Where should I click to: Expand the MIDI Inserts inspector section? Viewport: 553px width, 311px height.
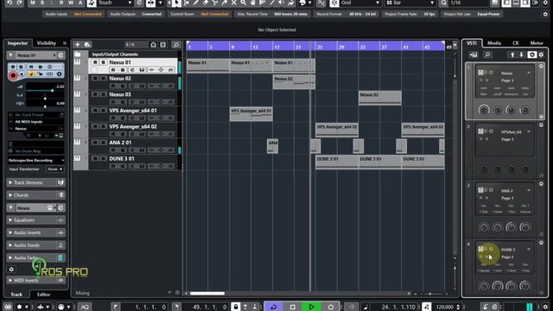(x=10, y=280)
